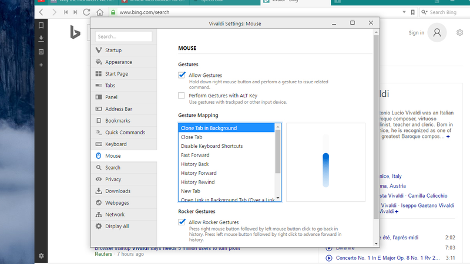Open the Downloads settings section

(124, 191)
